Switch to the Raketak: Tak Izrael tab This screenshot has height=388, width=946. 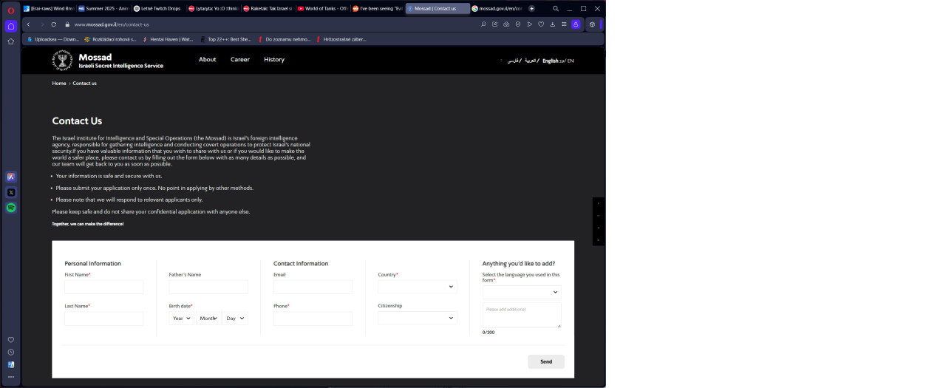[x=268, y=9]
